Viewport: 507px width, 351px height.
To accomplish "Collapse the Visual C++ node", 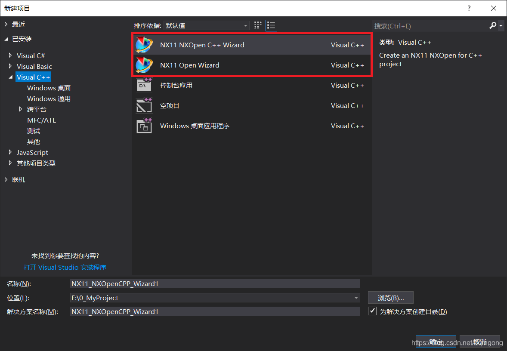I will coord(11,77).
